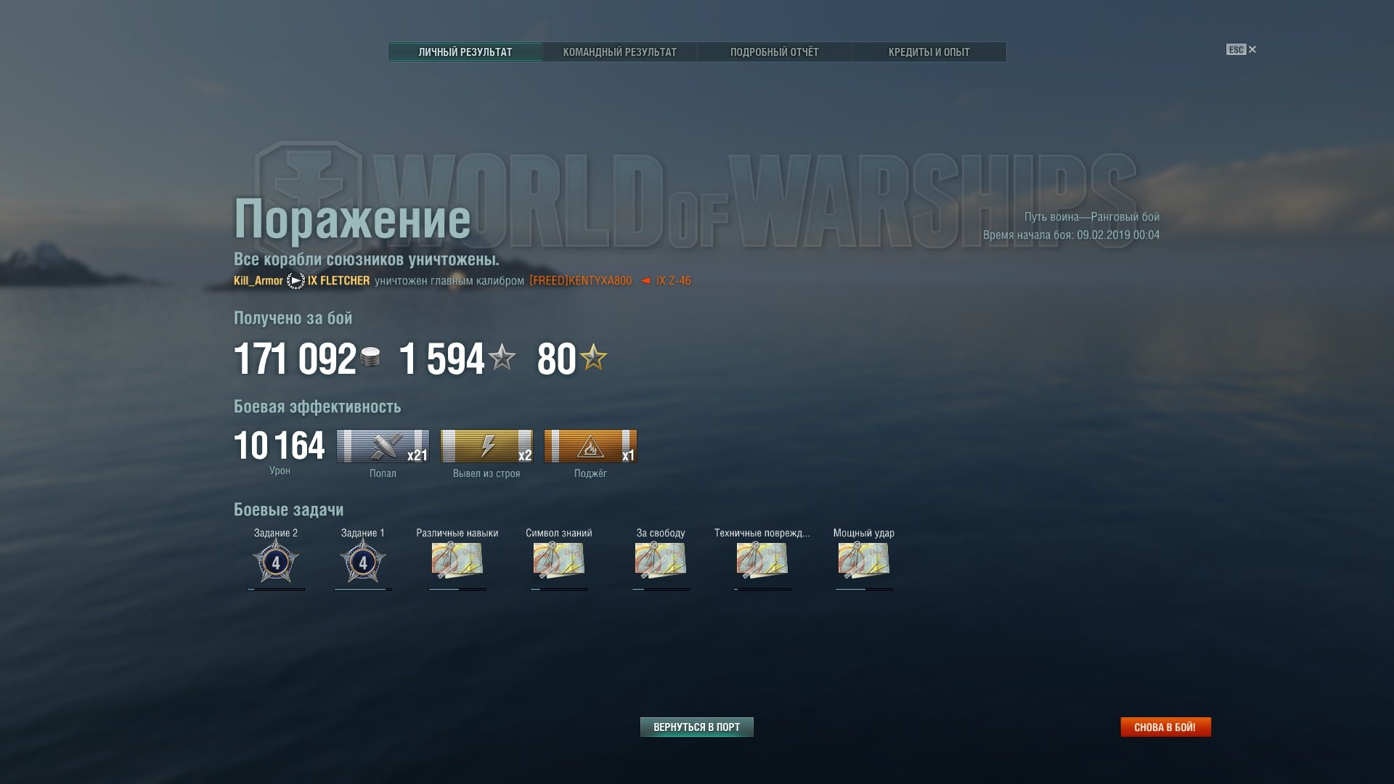Open the Различные навыки mission map icon
Screen dimensions: 1394x784
coord(457,560)
